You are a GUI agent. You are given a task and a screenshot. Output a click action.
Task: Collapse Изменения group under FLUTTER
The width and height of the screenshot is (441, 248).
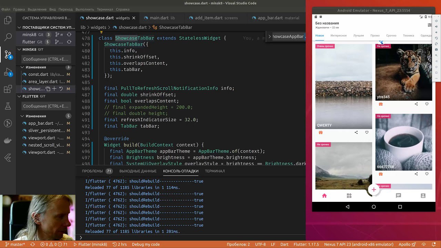click(x=22, y=116)
